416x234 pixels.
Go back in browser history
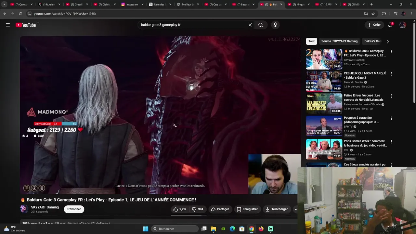pos(5,14)
